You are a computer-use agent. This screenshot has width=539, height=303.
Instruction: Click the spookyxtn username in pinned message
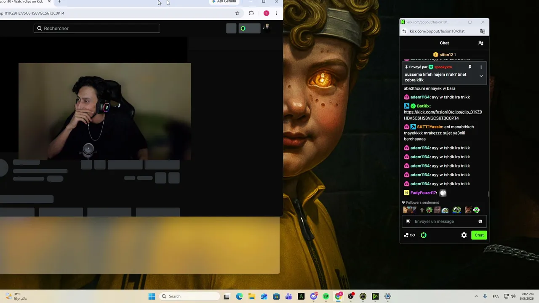(x=443, y=67)
